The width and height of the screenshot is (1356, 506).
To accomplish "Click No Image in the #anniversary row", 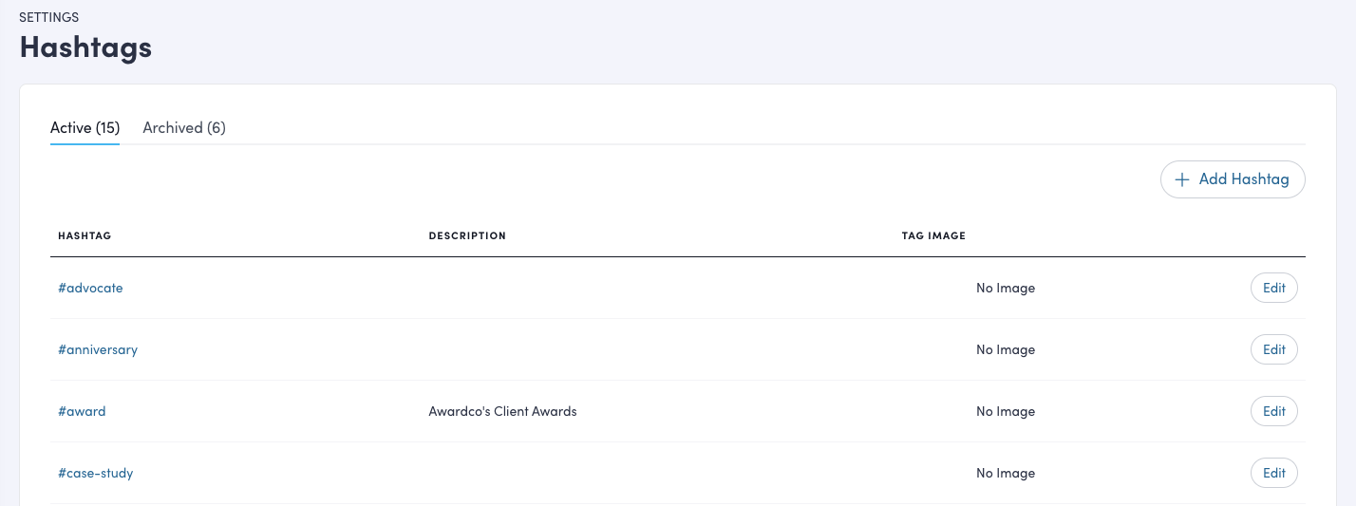I will [x=1006, y=349].
